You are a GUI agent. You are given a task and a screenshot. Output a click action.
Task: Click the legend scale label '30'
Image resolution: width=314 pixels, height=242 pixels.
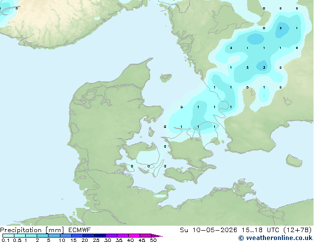click(x=107, y=240)
